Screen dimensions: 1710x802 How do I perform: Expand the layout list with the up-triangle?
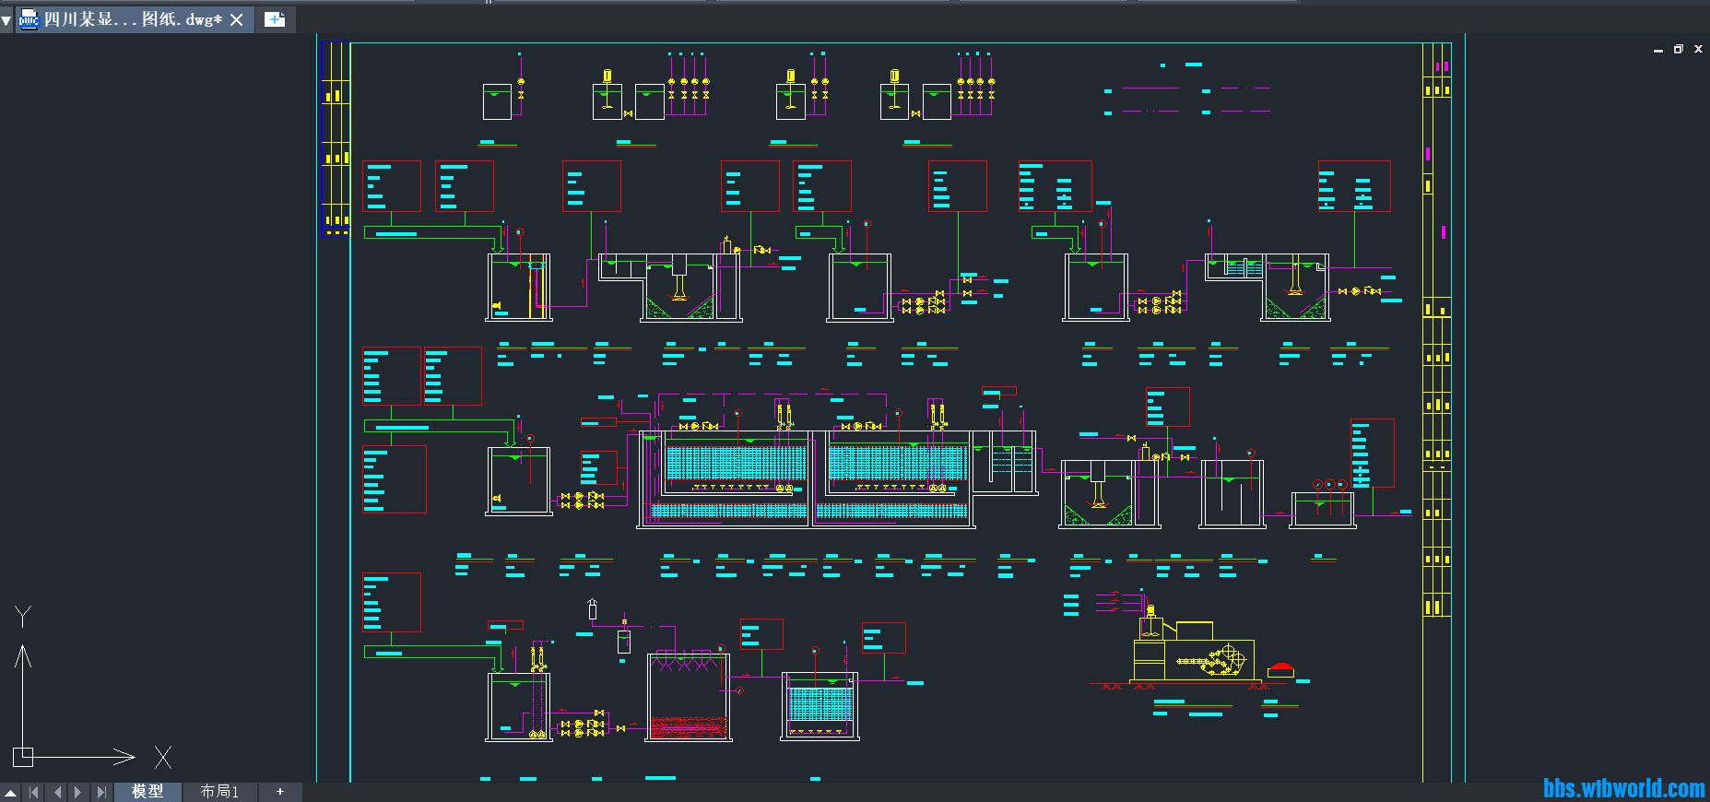coord(10,792)
